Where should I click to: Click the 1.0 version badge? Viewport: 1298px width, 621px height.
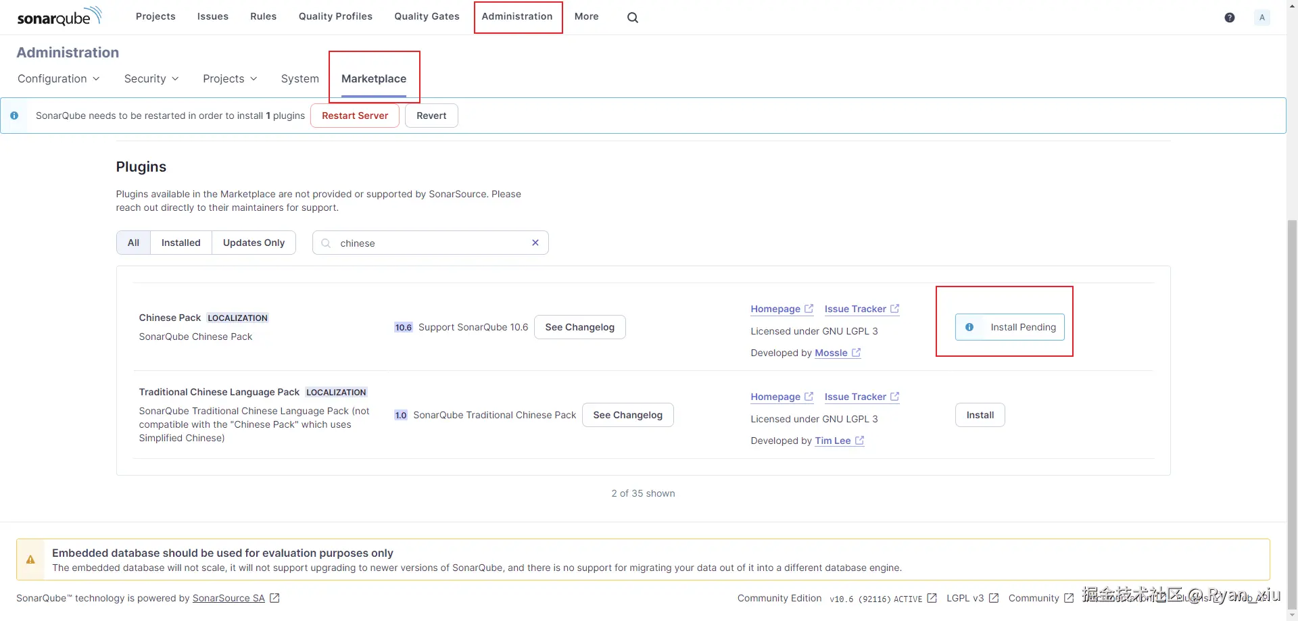401,415
